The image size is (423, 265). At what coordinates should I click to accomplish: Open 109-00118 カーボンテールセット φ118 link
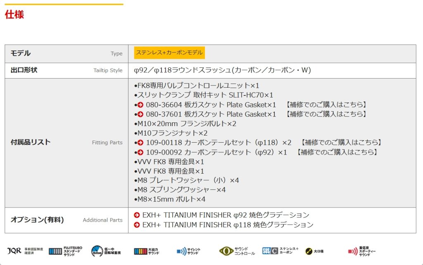219,143
